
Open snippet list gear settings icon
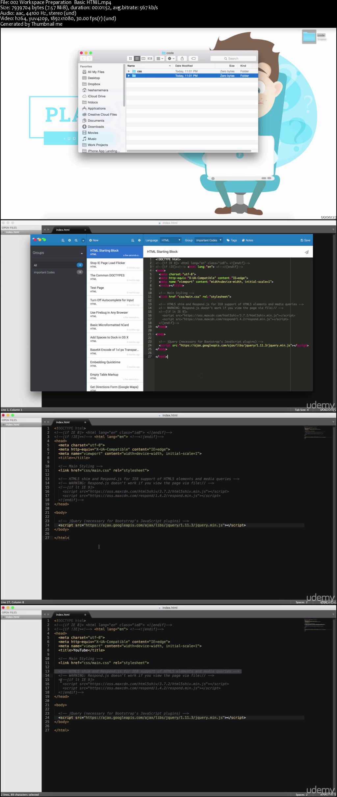click(x=139, y=241)
